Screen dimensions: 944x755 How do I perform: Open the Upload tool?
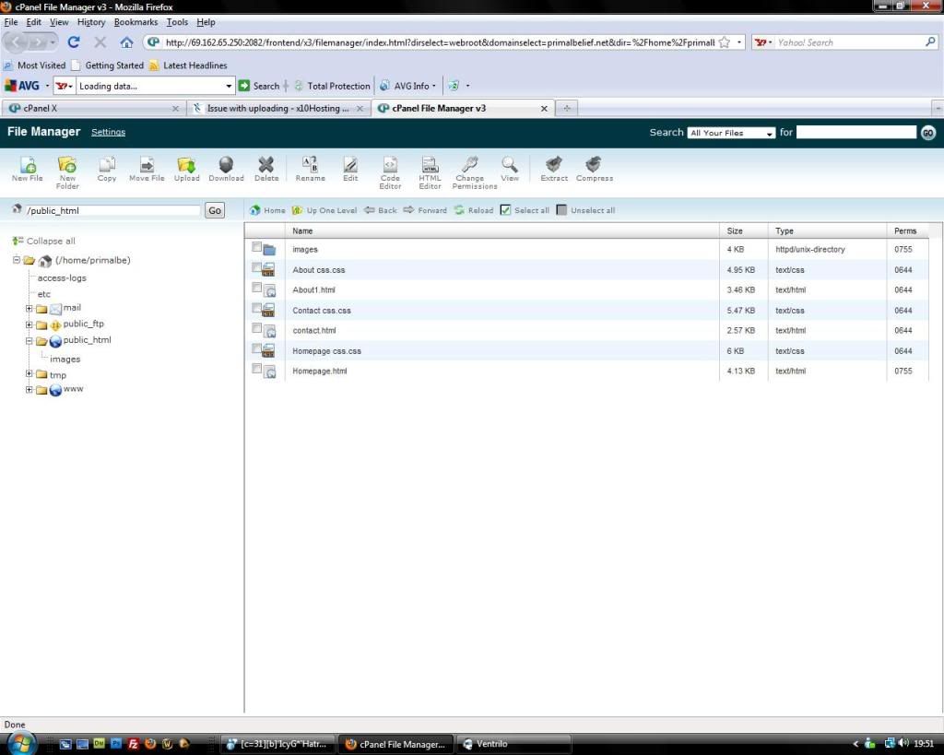187,167
